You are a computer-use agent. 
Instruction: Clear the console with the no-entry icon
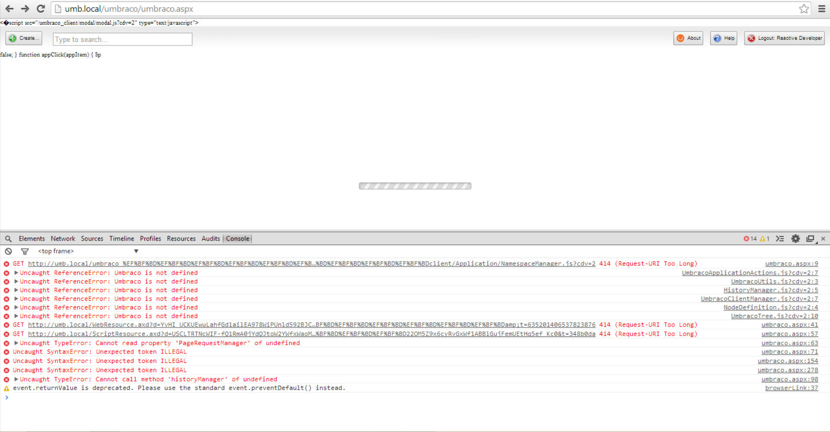8,251
